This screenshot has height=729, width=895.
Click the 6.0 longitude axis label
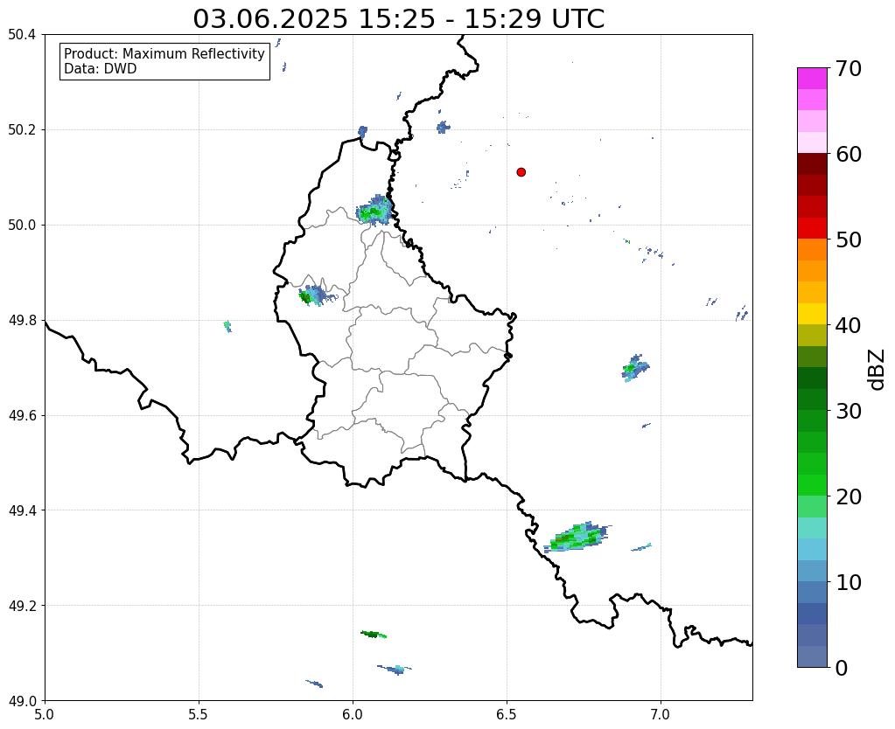coord(353,714)
